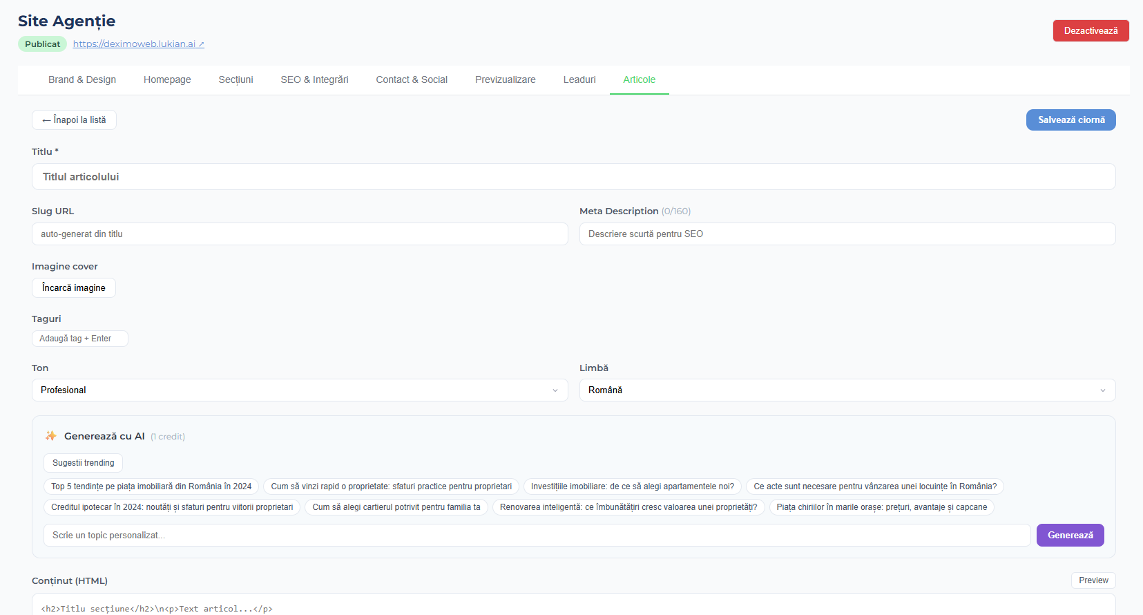Choose the Creditul ipotecar în 2024 suggestion
The height and width of the screenshot is (615, 1143).
(x=172, y=507)
